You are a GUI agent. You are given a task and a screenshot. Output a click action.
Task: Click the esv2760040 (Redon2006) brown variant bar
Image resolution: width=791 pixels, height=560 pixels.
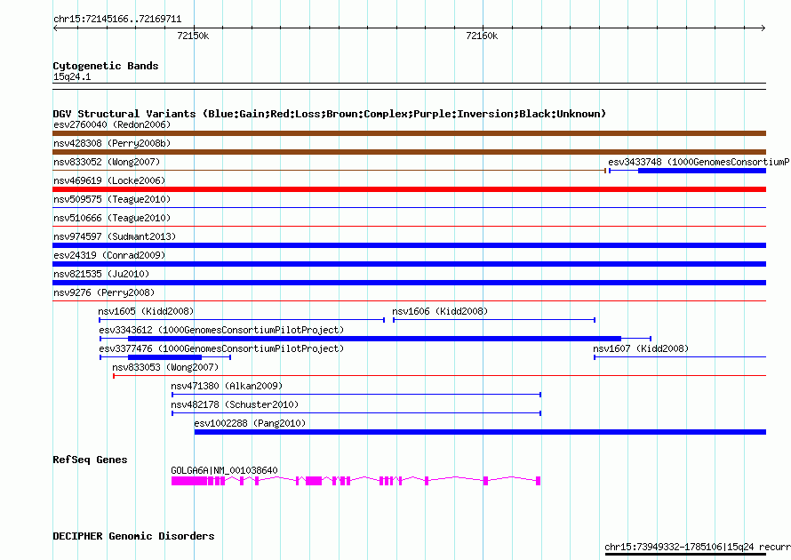coord(409,133)
